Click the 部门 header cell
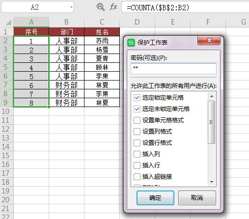This screenshot has height=219, width=249. pyautogui.click(x=67, y=32)
